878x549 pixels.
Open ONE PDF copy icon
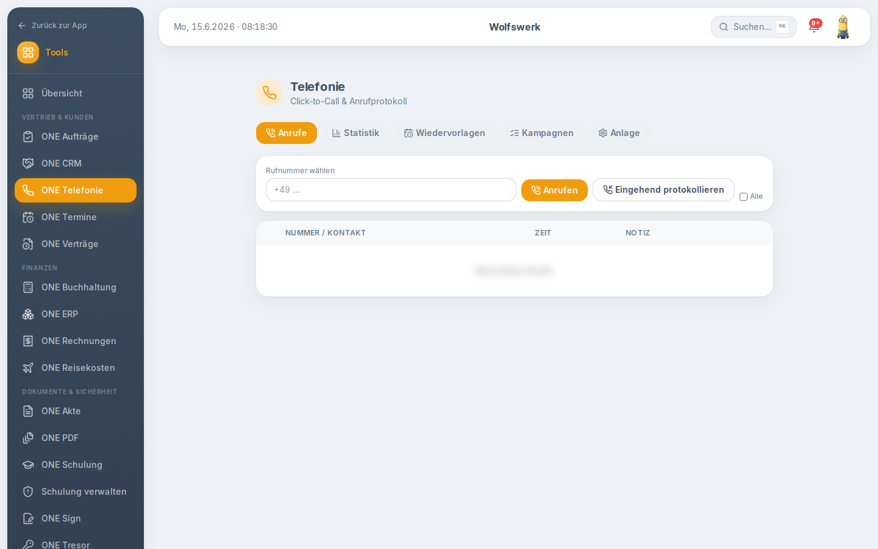(28, 438)
